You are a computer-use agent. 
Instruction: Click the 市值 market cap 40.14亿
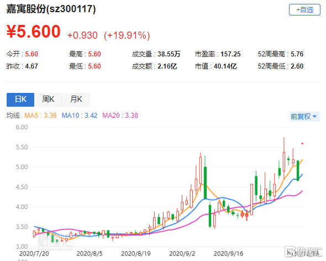pyautogui.click(x=225, y=66)
